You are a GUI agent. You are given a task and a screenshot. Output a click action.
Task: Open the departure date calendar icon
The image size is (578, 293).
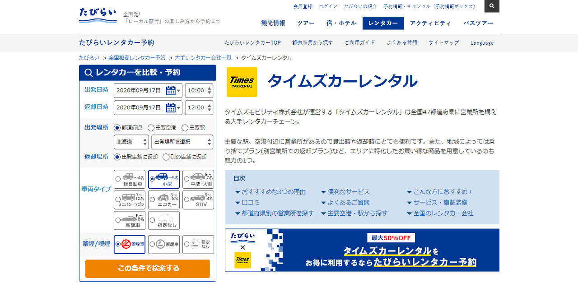[171, 90]
